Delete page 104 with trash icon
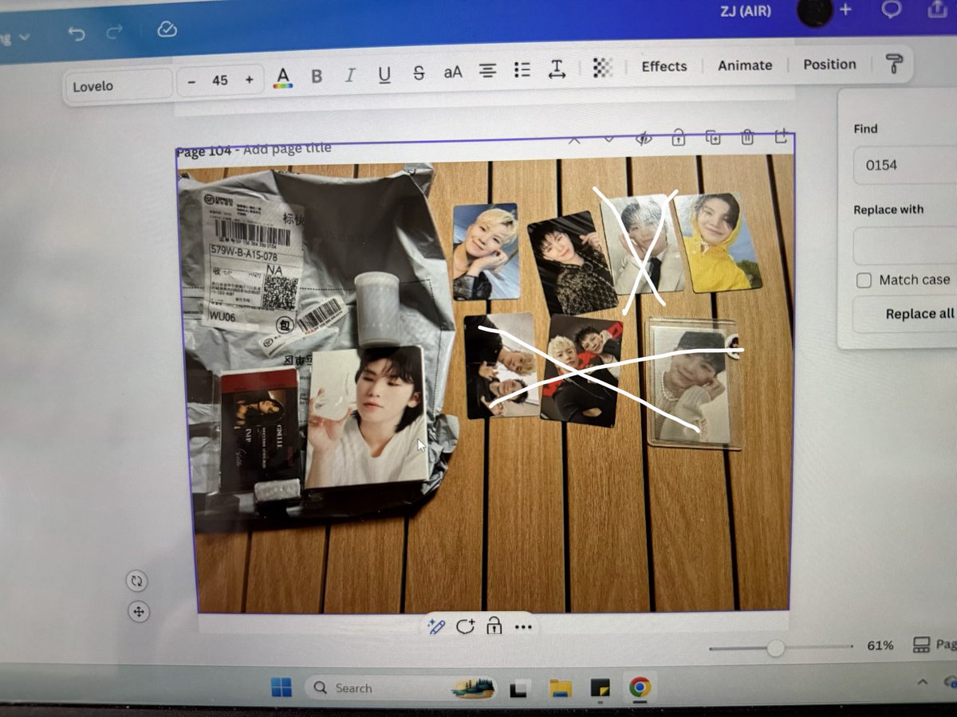957x717 pixels. 747,137
